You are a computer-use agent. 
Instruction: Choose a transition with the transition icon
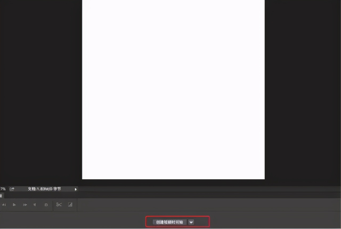pyautogui.click(x=70, y=205)
